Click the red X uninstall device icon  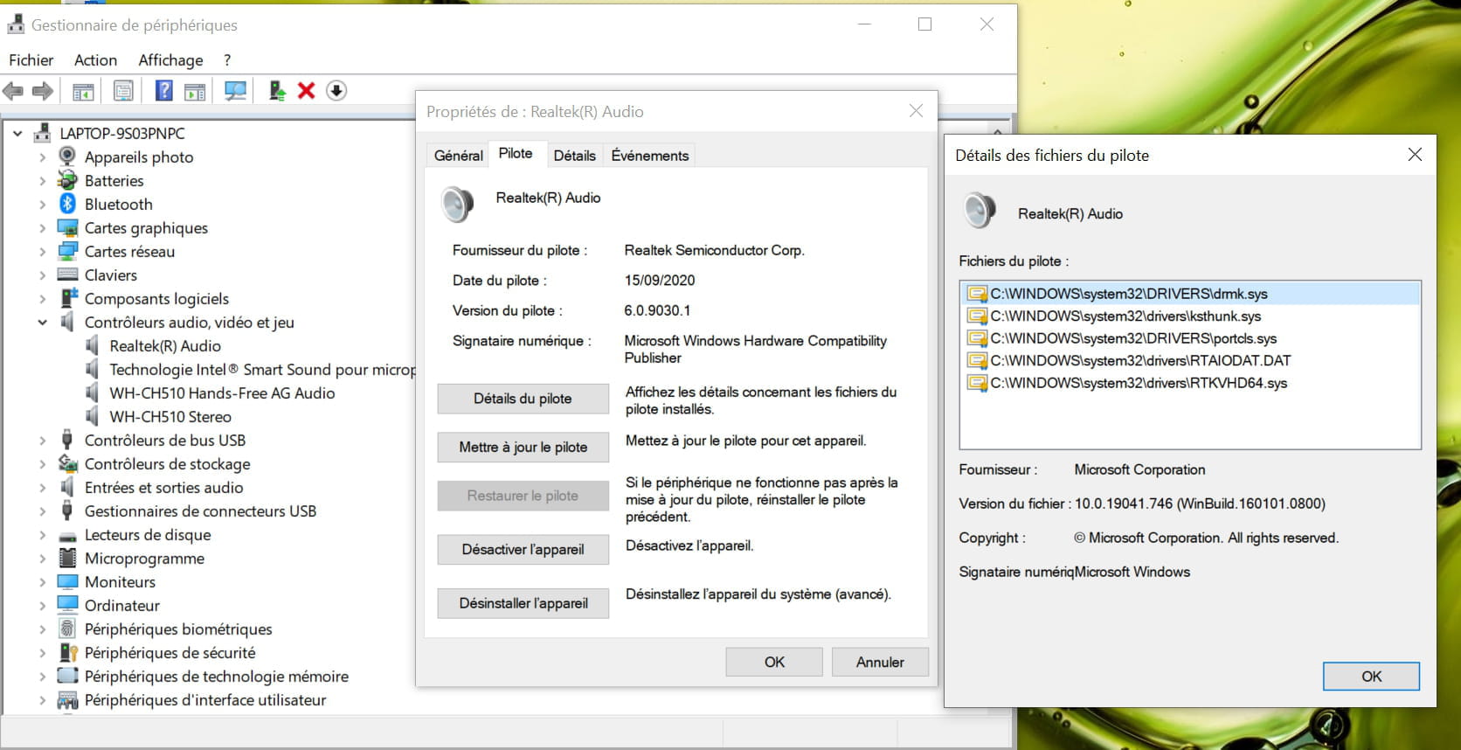[306, 91]
